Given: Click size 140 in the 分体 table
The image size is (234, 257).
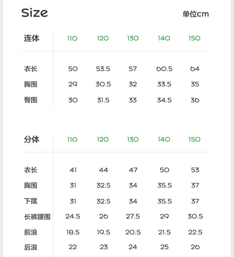Looking at the screenshot, I should [164, 140].
